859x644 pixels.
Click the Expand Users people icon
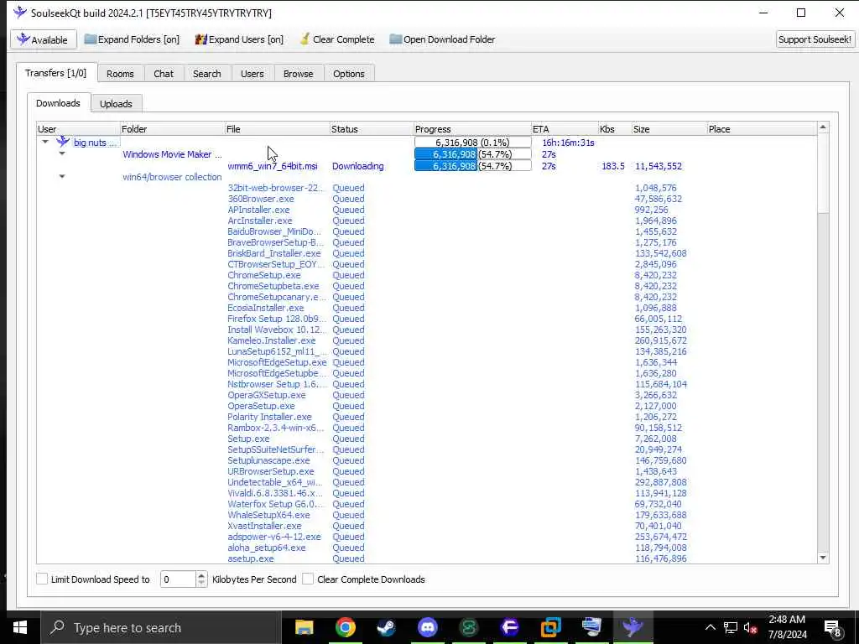(x=201, y=39)
